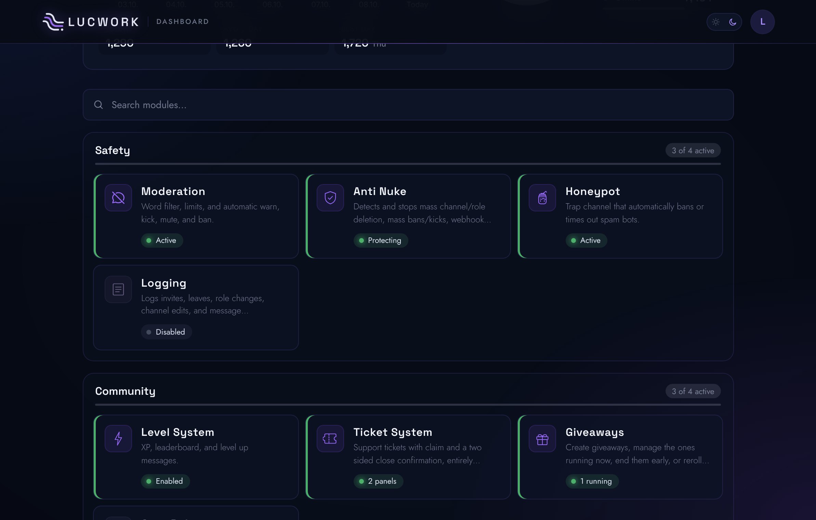The height and width of the screenshot is (520, 816).
Task: Click the Anti Nuke shield icon
Action: click(x=330, y=198)
